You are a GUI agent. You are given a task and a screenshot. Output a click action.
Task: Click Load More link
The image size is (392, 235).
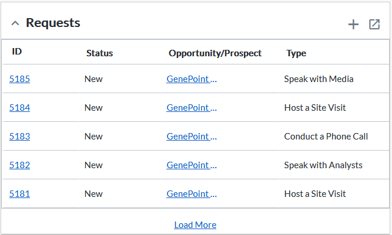[195, 225]
